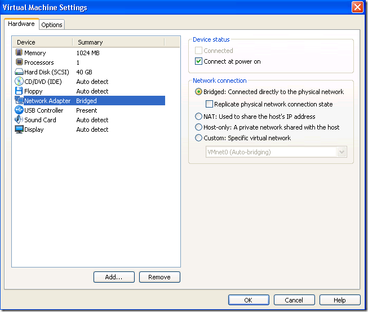Select Custom specific virtual network option
Screen dimensions: 368x312
coord(198,138)
